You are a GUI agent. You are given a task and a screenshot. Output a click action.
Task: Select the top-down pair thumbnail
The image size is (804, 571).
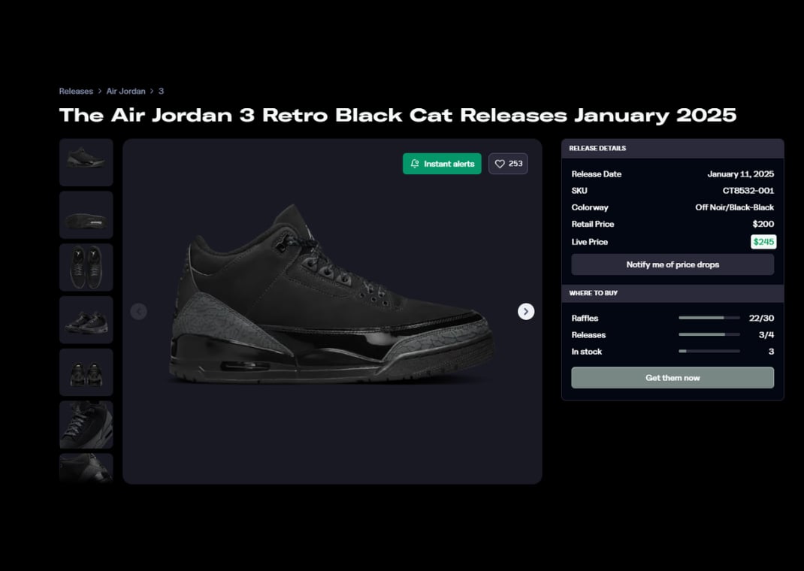(86, 267)
